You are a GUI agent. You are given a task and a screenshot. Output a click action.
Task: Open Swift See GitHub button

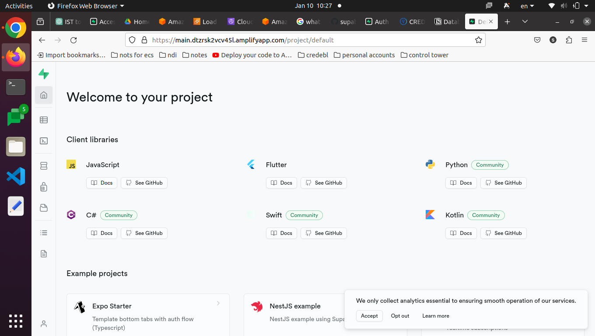(x=324, y=233)
